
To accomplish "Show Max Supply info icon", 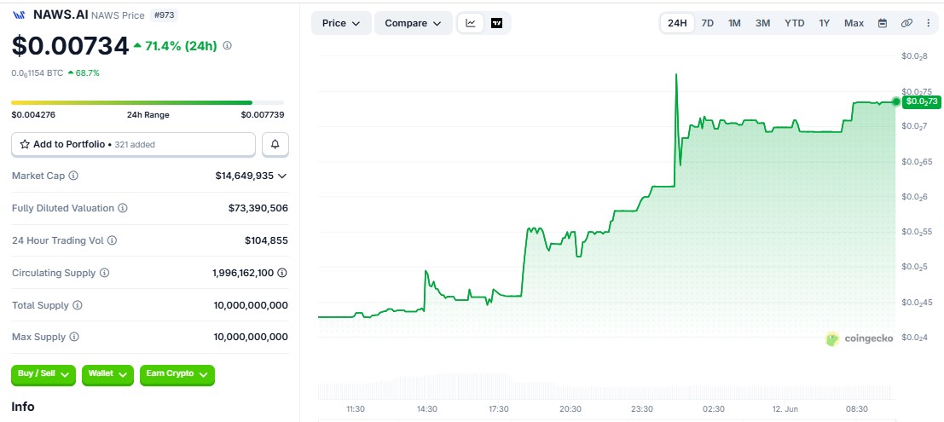I will point(74,337).
